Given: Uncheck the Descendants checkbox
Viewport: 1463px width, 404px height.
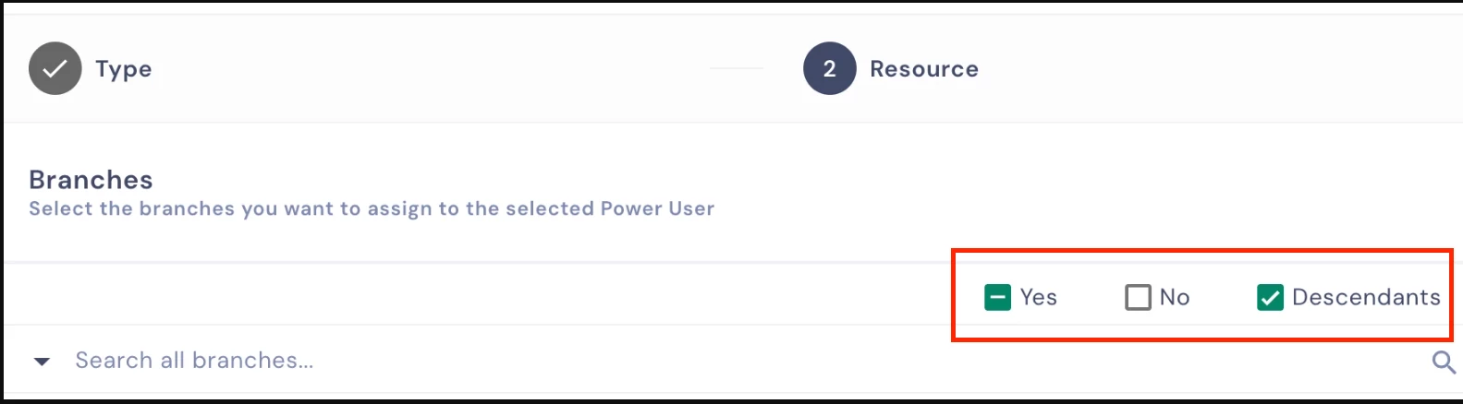Looking at the screenshot, I should pyautogui.click(x=1270, y=297).
